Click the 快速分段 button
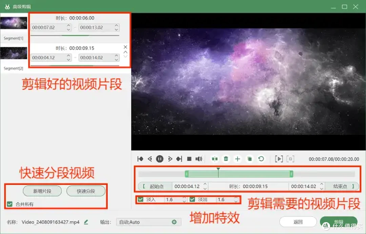Screen dimensions: 366x234 coord(86,191)
